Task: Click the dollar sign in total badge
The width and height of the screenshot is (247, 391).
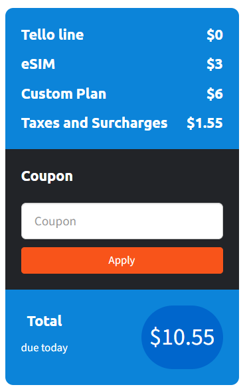Action: [155, 337]
